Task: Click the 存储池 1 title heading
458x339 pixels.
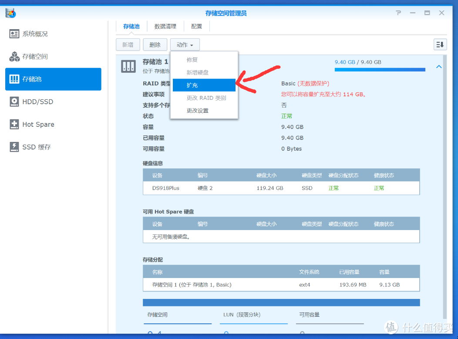Action: click(x=155, y=62)
